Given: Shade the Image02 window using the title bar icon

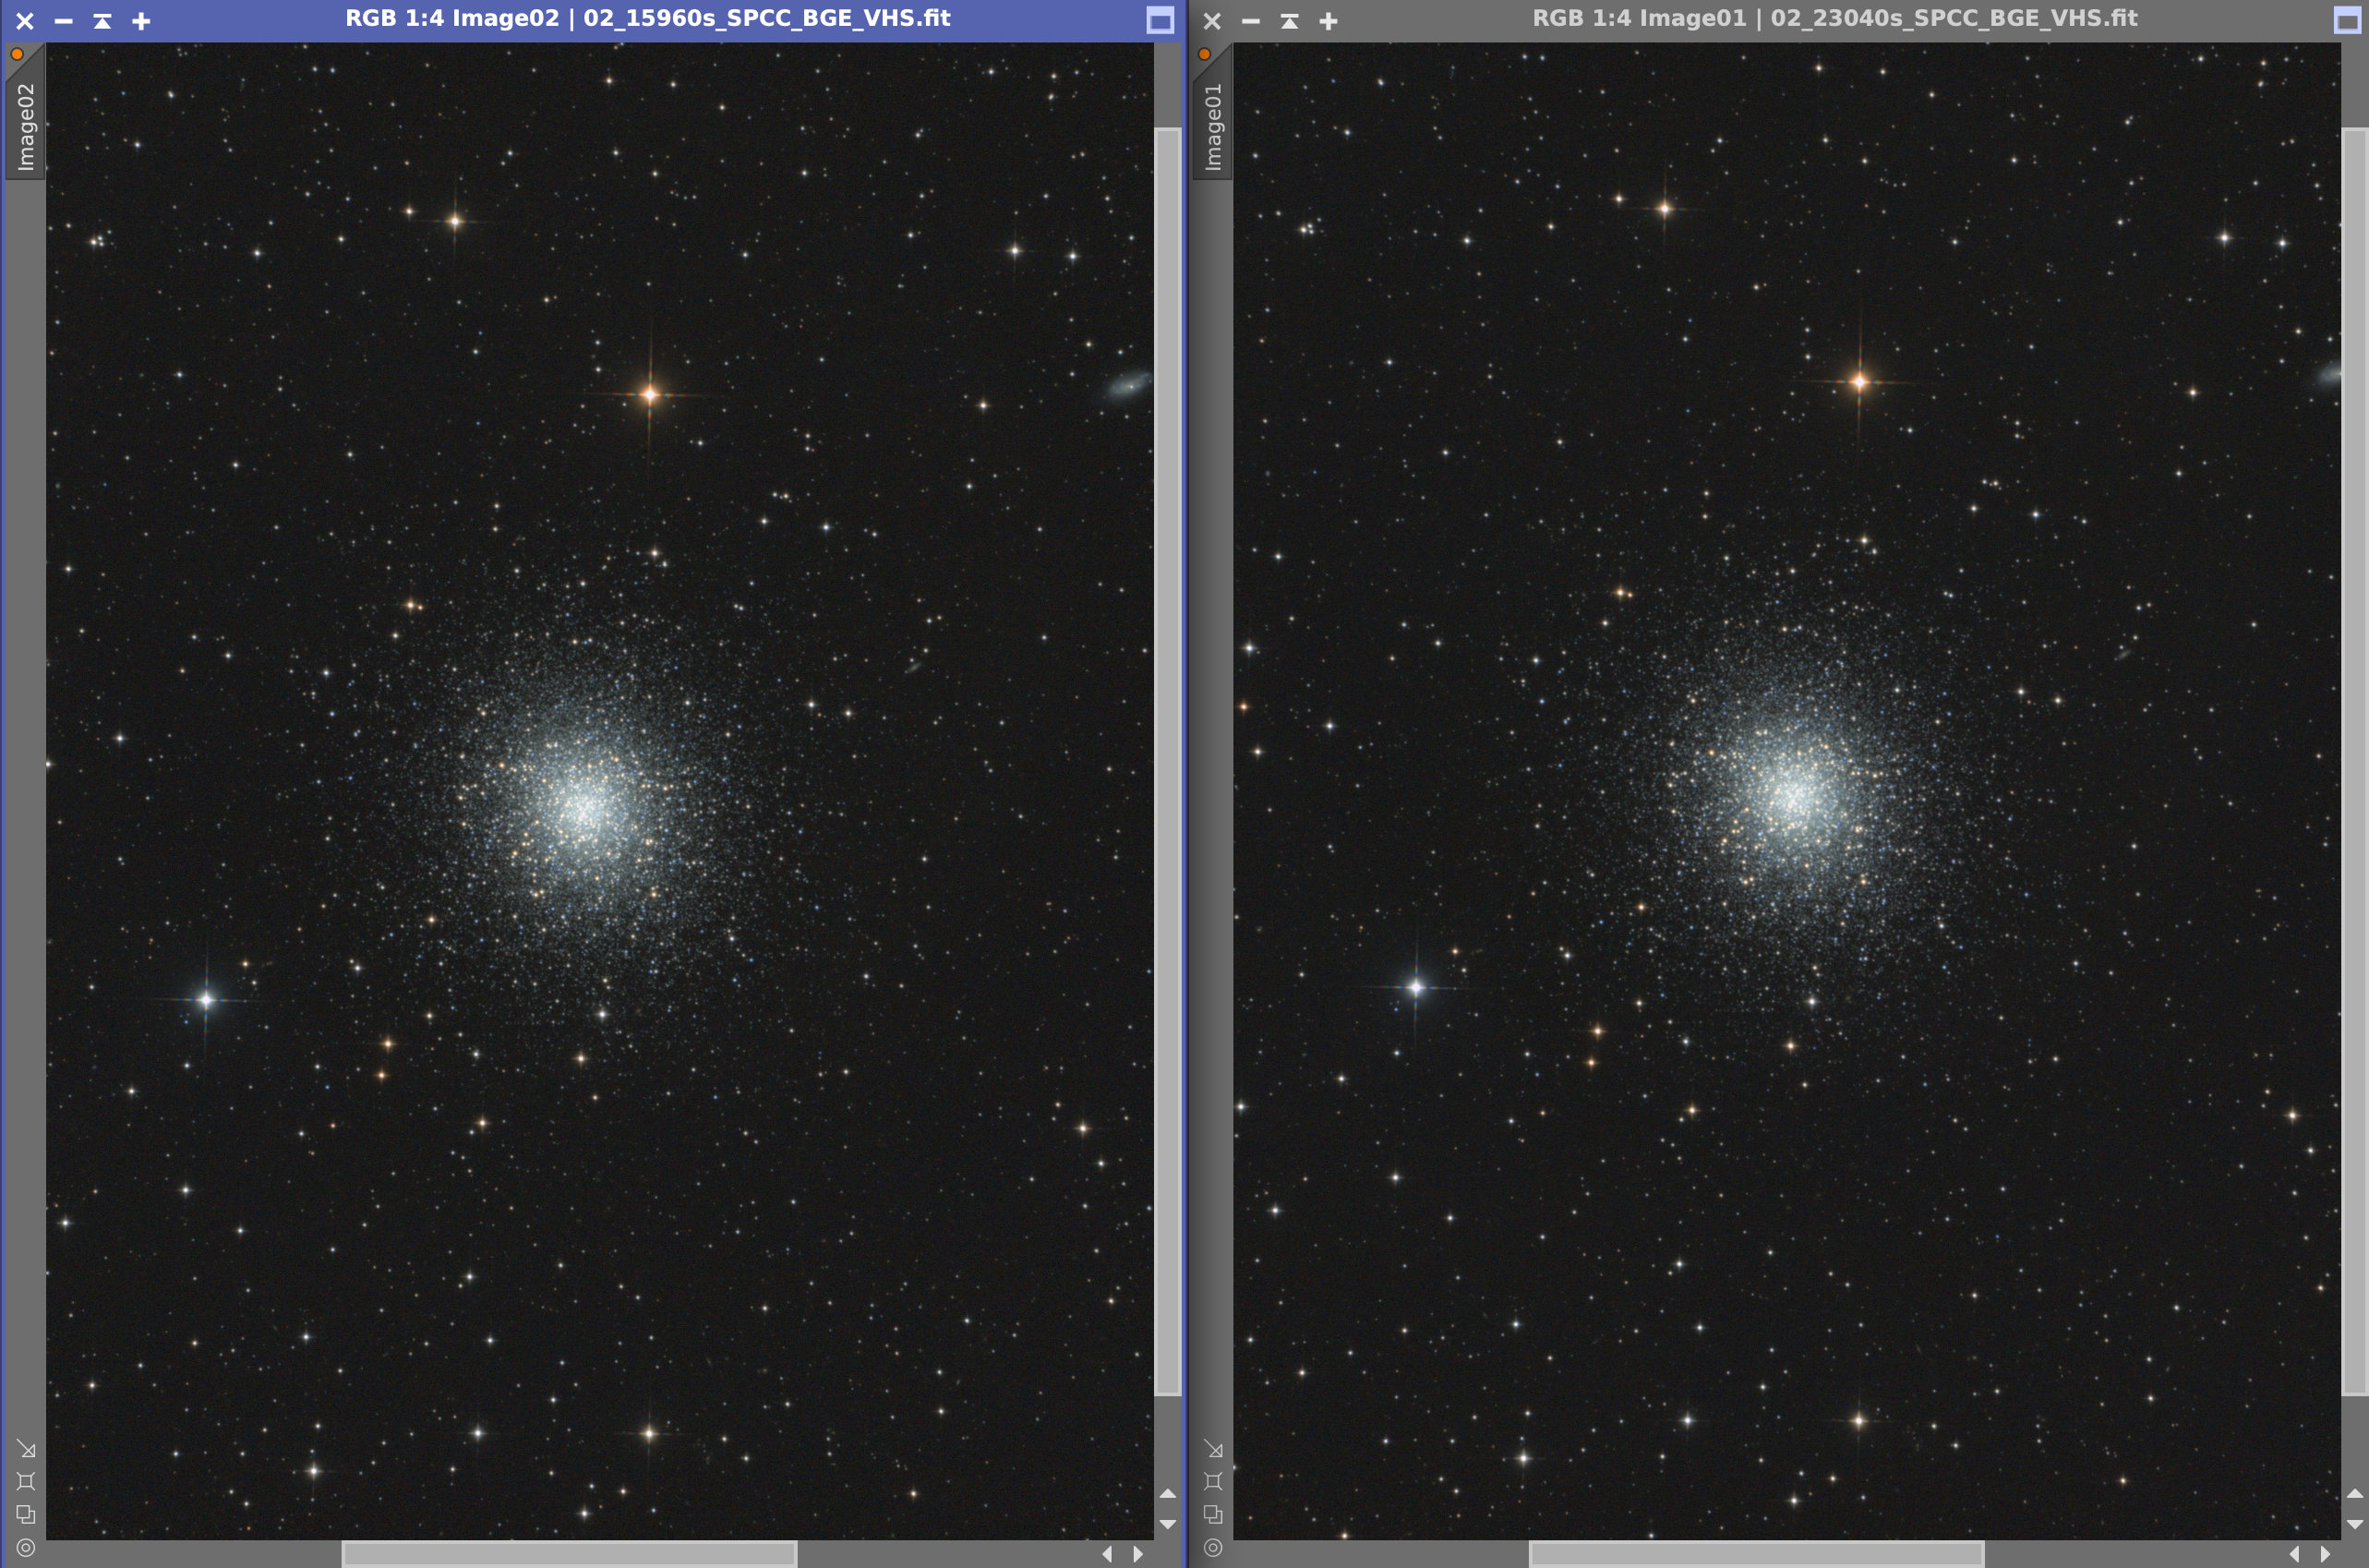Looking at the screenshot, I should point(102,21).
